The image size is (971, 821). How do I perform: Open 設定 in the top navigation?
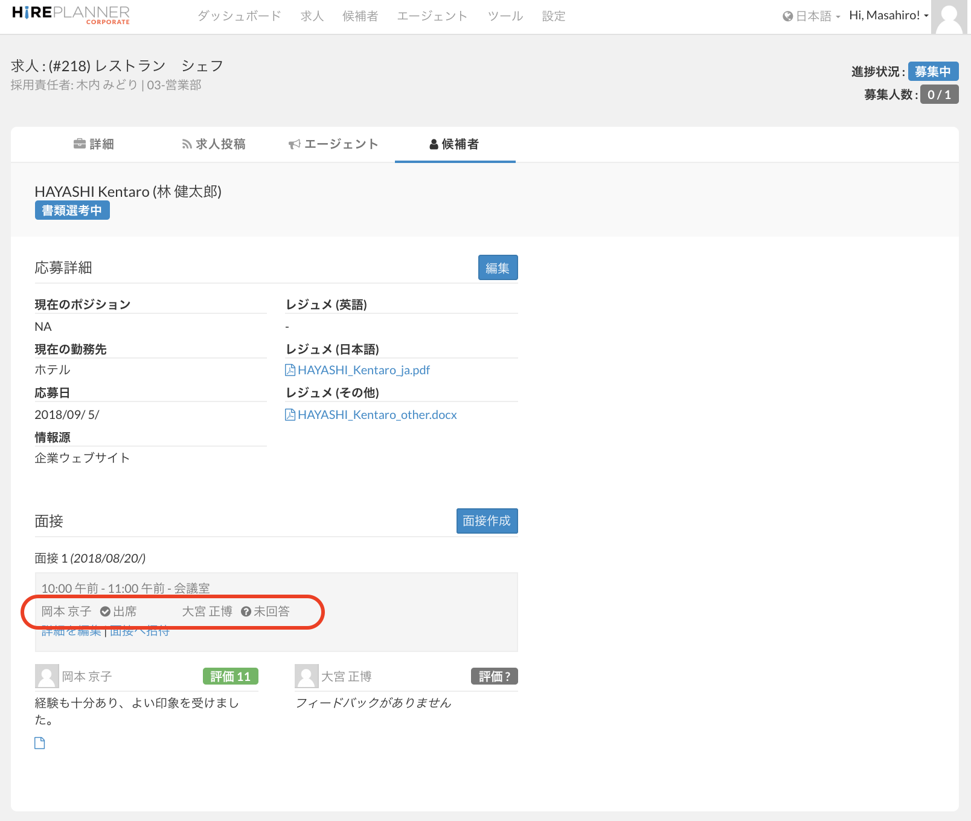[553, 16]
